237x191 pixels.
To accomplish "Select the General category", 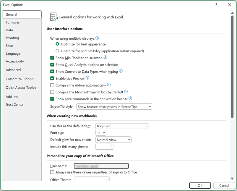I will (x=22, y=14).
